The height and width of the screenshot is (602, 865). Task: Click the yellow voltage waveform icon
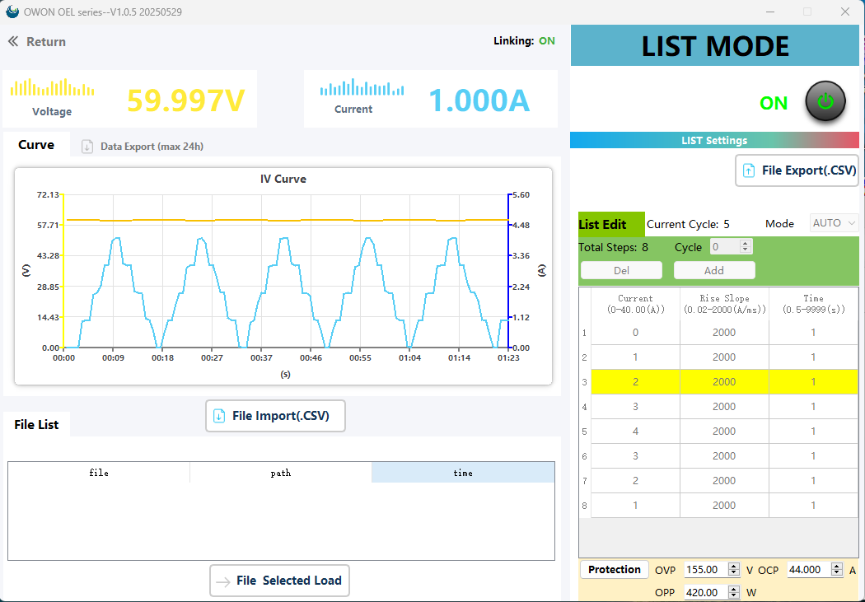pos(51,88)
